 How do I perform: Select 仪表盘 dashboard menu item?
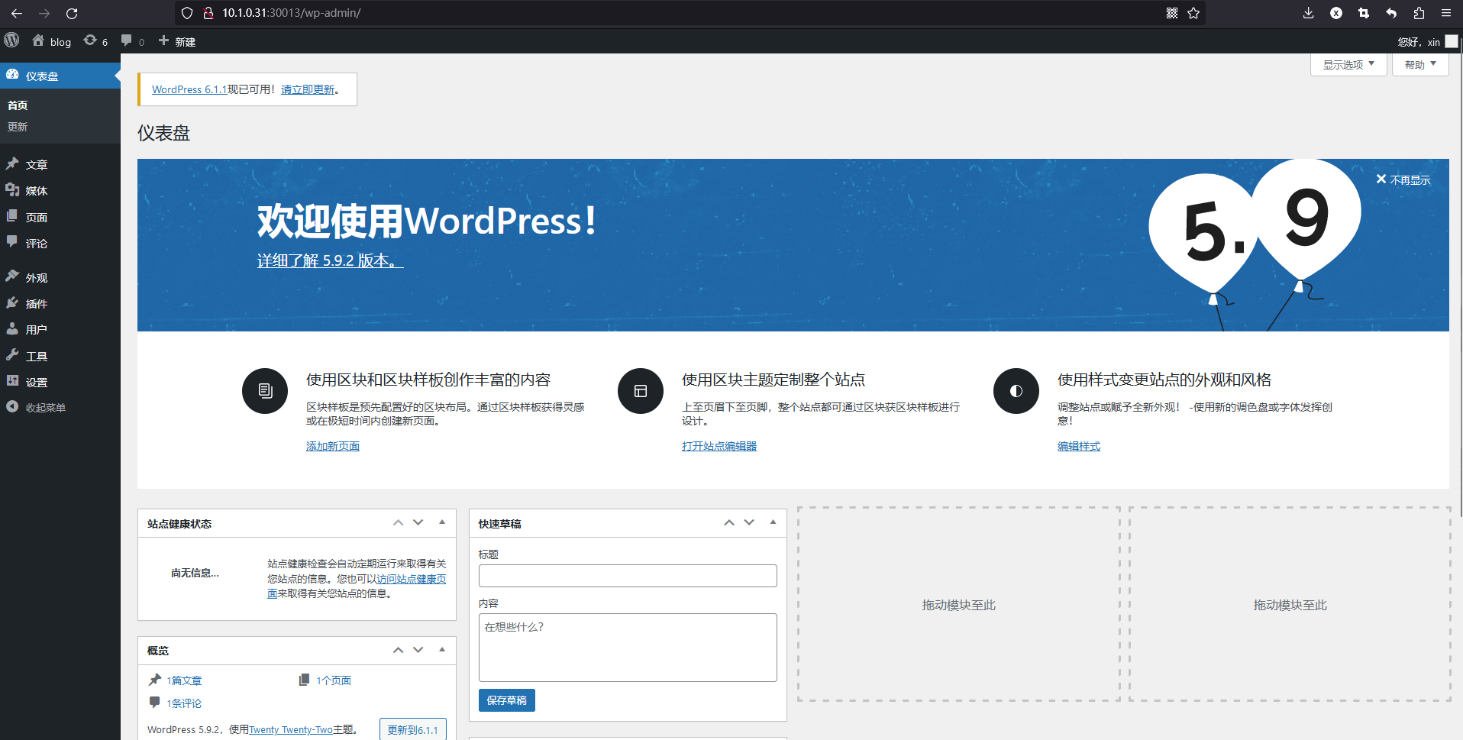pyautogui.click(x=60, y=76)
